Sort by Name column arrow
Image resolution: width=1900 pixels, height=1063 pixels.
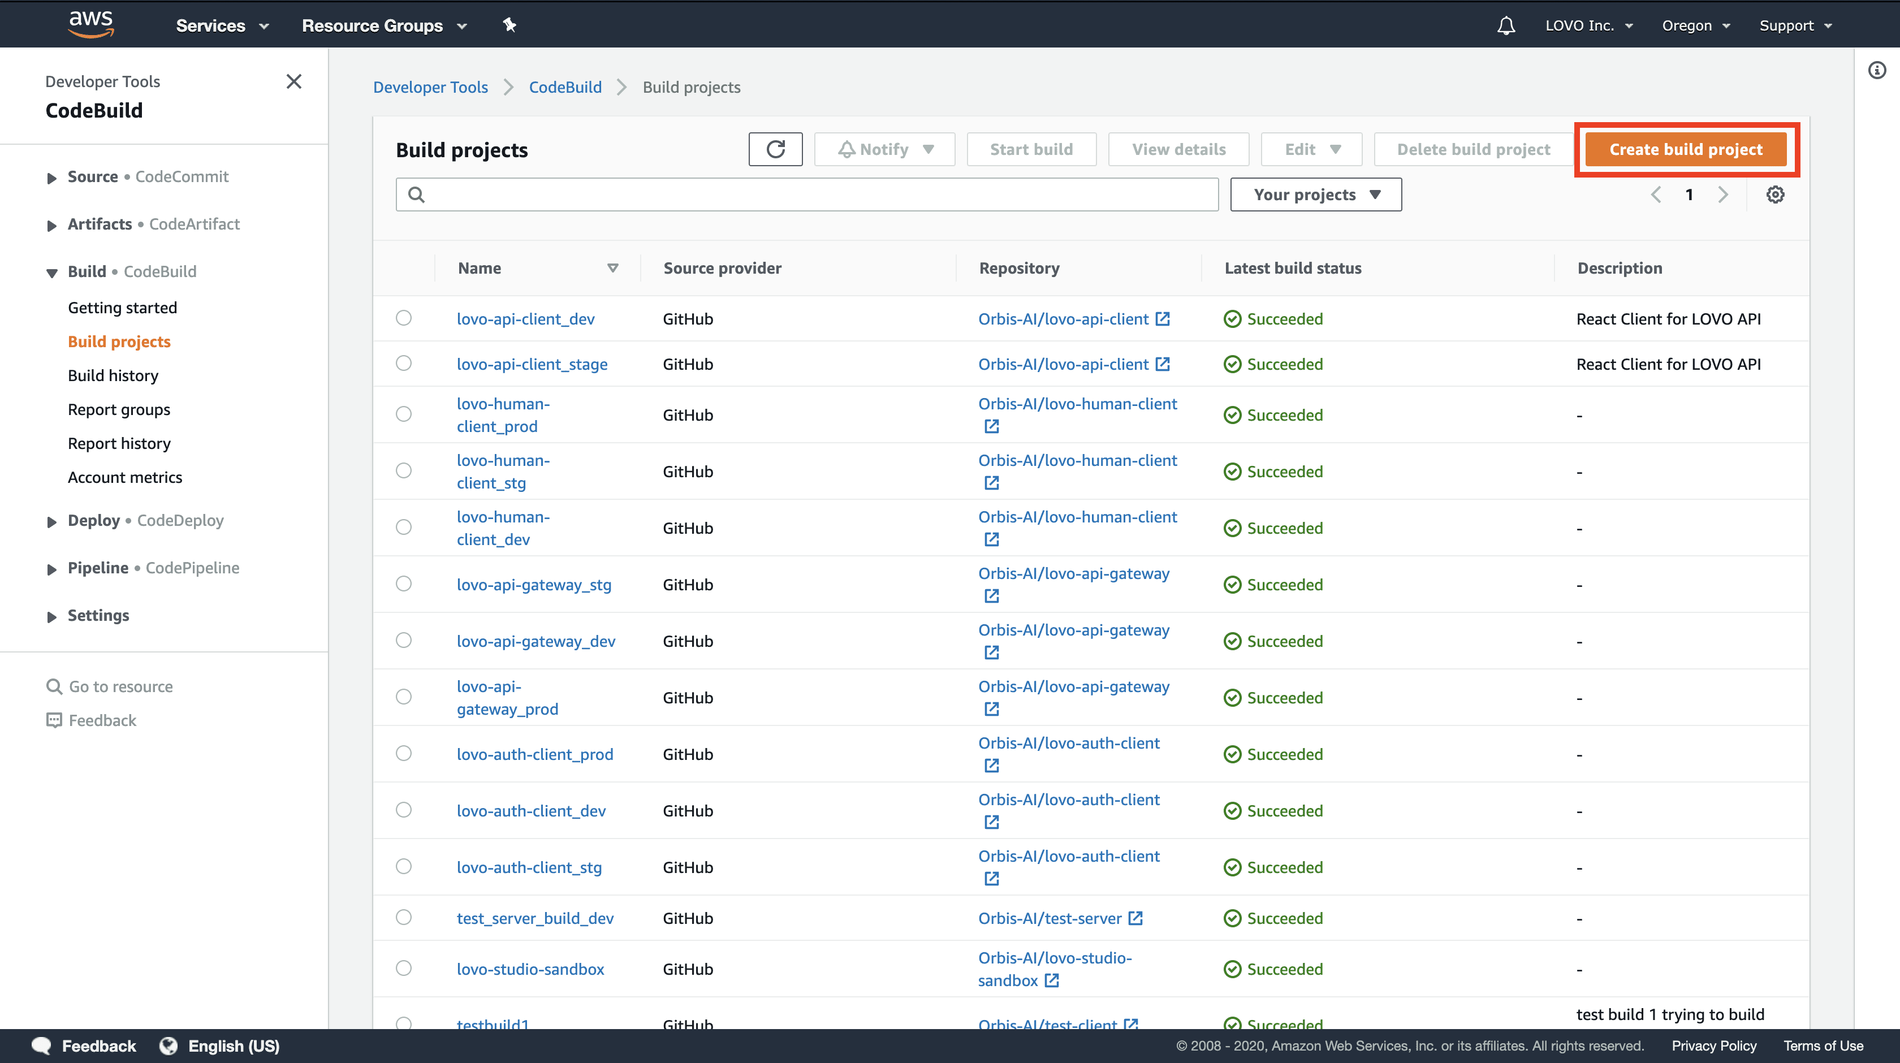pyautogui.click(x=612, y=269)
